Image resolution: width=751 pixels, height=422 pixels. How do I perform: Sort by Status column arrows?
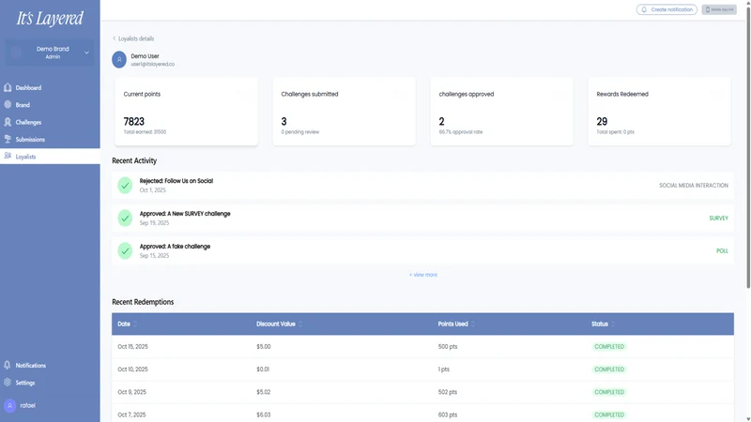point(613,324)
